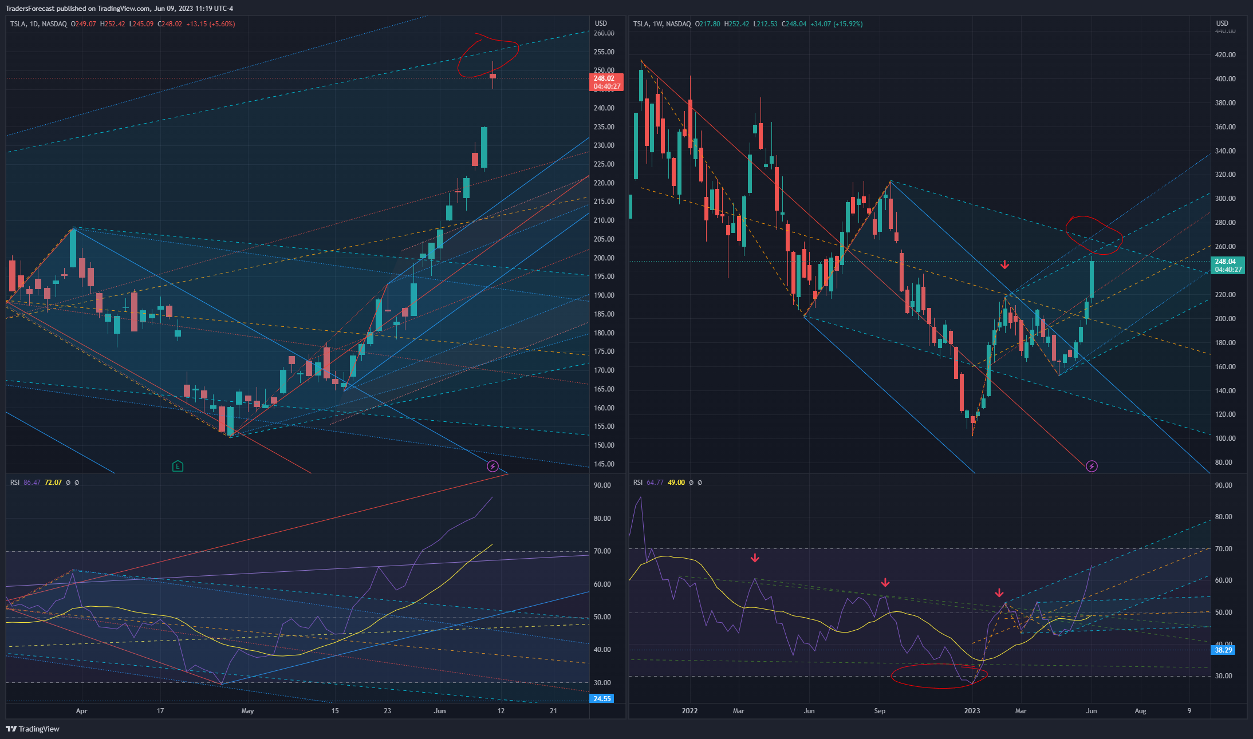Click the +13.15 (+5.60%) change text
Screen dimensions: 1253x739
[211, 24]
